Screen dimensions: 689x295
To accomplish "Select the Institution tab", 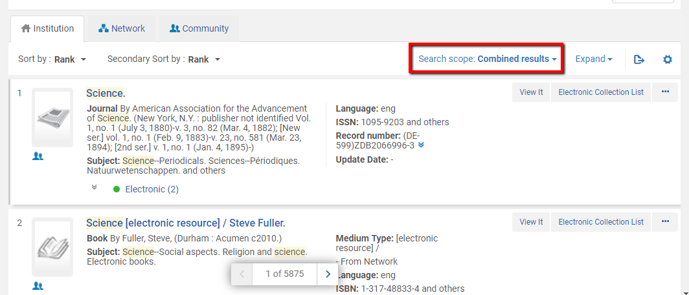I will point(47,28).
